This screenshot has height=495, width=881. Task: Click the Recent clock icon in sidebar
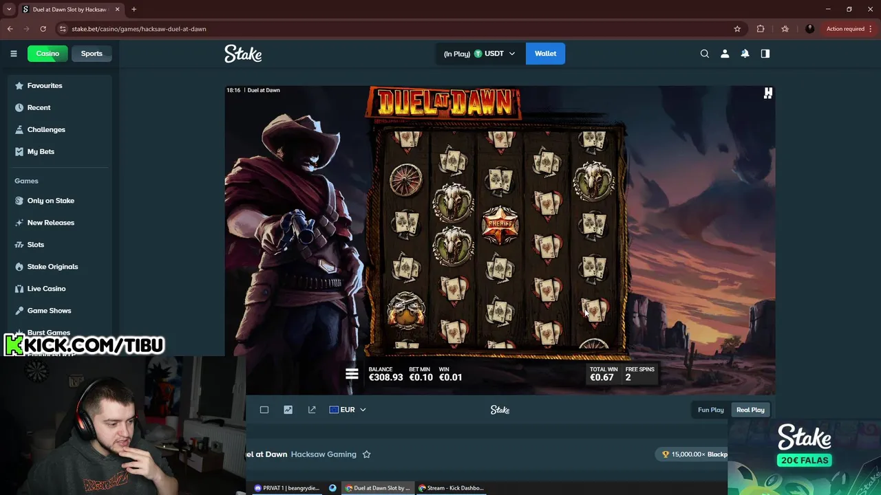pyautogui.click(x=19, y=107)
